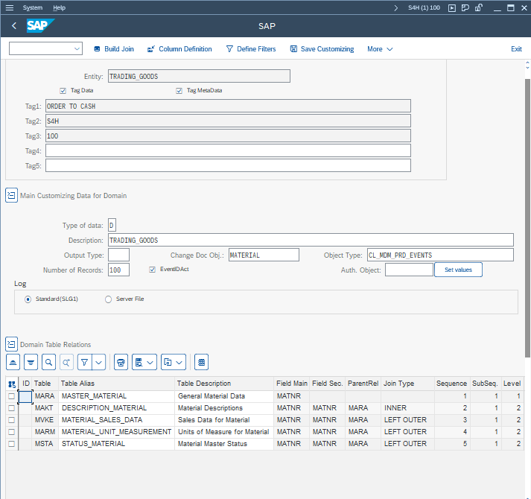Toggle the Tag Data checkbox
Screen dimensions: 531x499
pyautogui.click(x=63, y=91)
